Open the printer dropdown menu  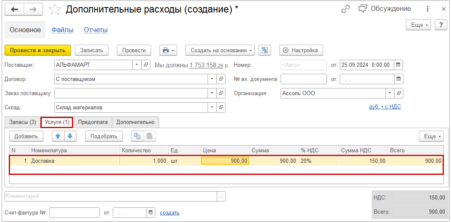click(x=168, y=50)
